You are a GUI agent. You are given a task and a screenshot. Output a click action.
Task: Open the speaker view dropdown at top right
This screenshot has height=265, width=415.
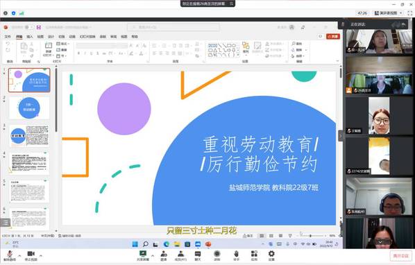click(388, 13)
